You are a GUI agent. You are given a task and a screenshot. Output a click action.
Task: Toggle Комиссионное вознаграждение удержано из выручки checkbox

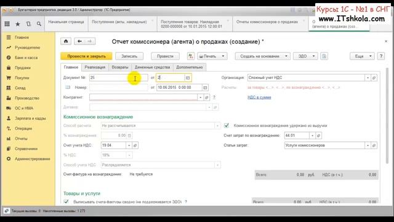point(227,125)
